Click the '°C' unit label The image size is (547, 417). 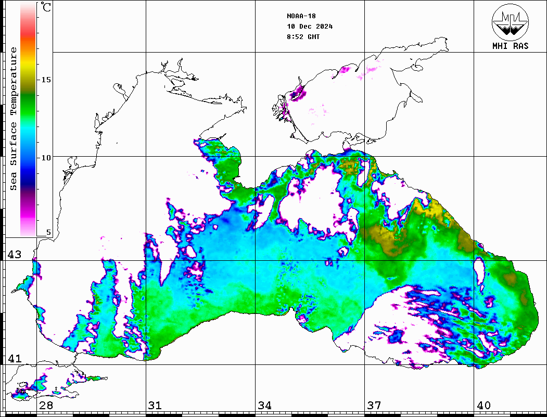coord(46,7)
